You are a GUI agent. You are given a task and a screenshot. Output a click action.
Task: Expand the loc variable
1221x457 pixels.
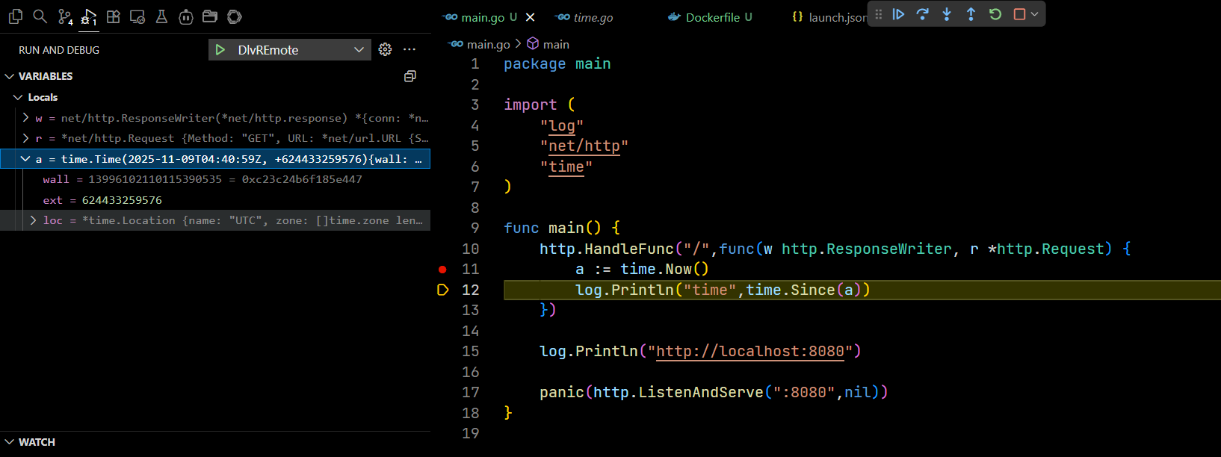point(33,220)
